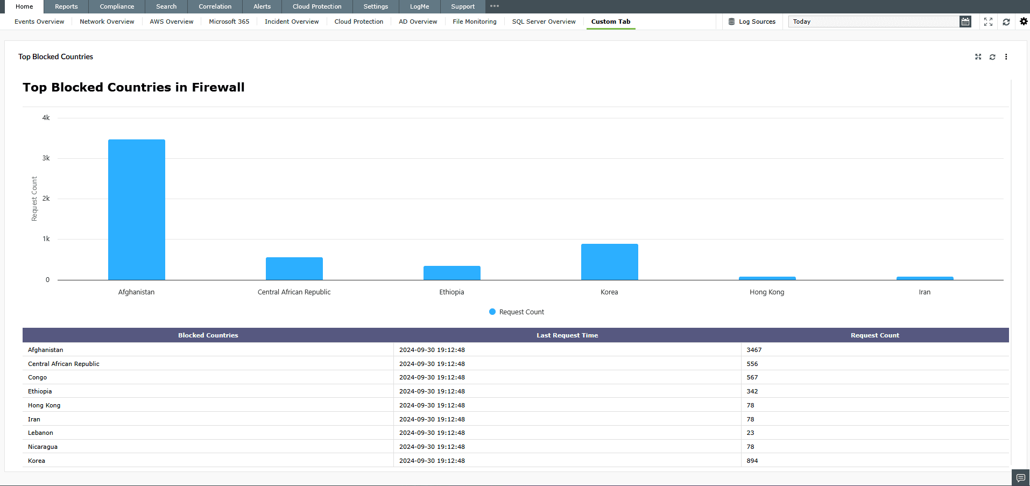Open the settings gear menu
Viewport: 1030px width, 486px height.
tap(1023, 22)
